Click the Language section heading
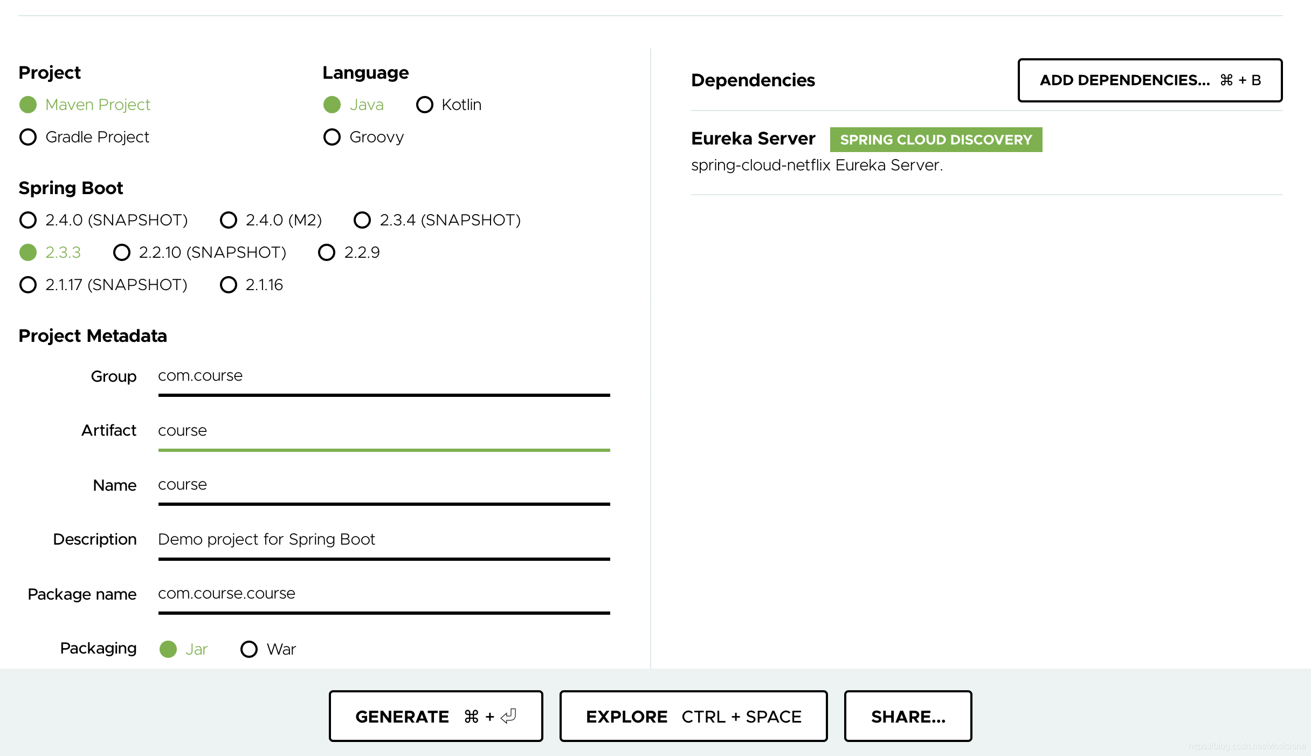Screen dimensions: 1311x756 pyautogui.click(x=365, y=73)
